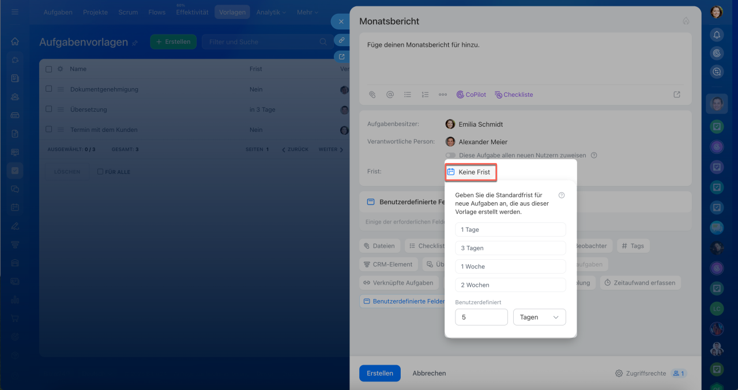Switch to the Flows tab
Viewport: 738px width, 390px height.
click(157, 12)
